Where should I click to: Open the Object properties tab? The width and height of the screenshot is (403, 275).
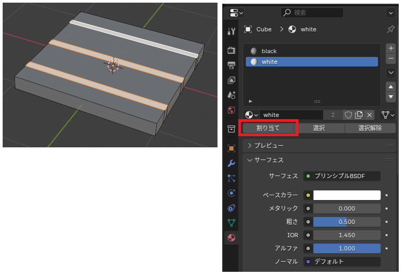point(231,148)
